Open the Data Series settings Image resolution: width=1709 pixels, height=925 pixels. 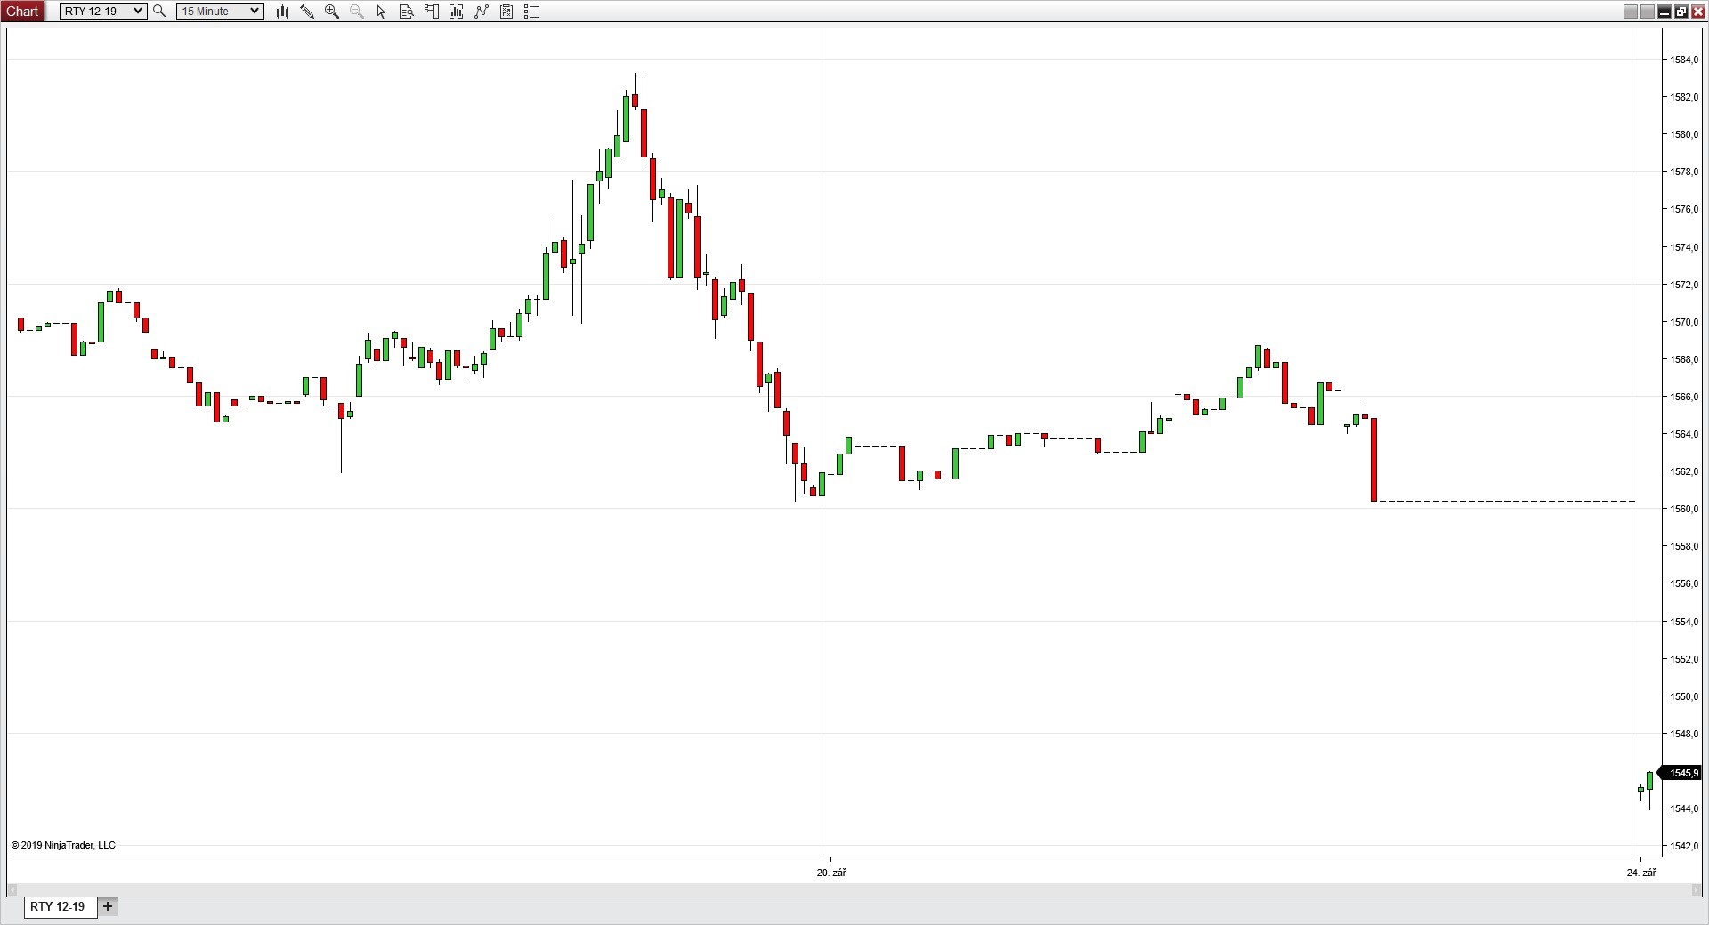click(x=457, y=12)
